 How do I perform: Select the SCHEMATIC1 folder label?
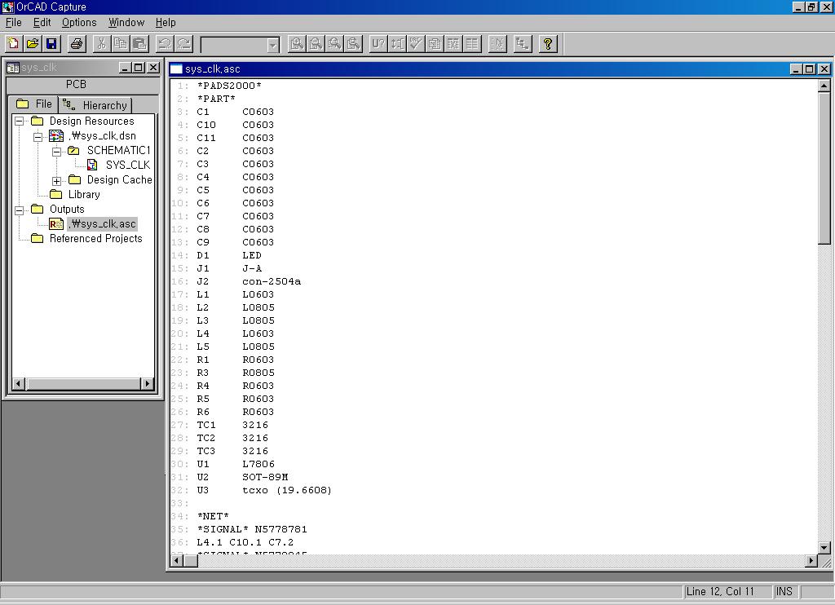click(119, 150)
